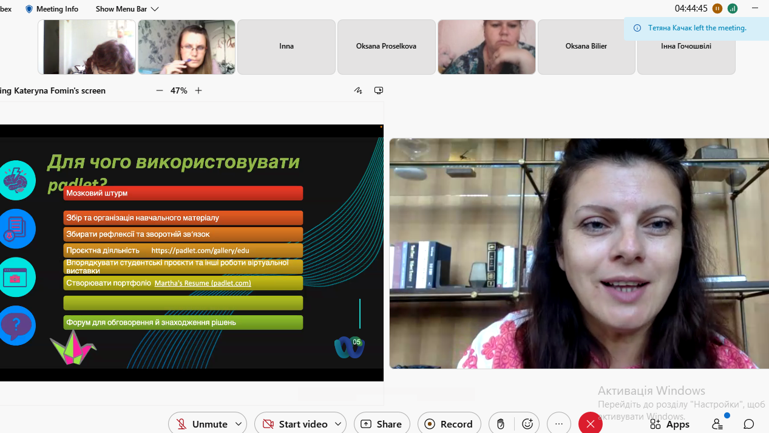This screenshot has width=769, height=433.
Task: Click the orange recording paused indicator
Action: click(x=717, y=9)
